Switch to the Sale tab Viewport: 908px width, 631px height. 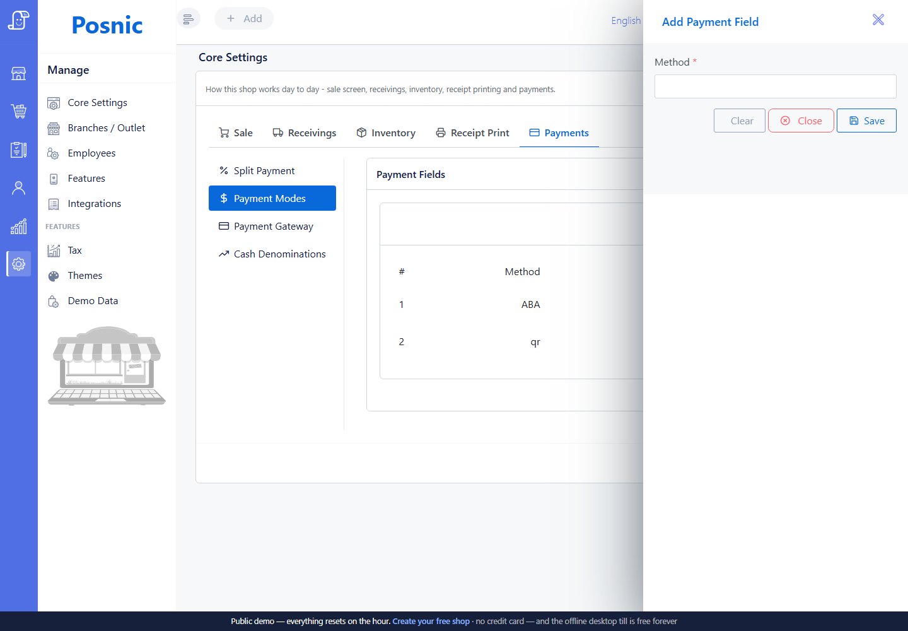(x=235, y=133)
